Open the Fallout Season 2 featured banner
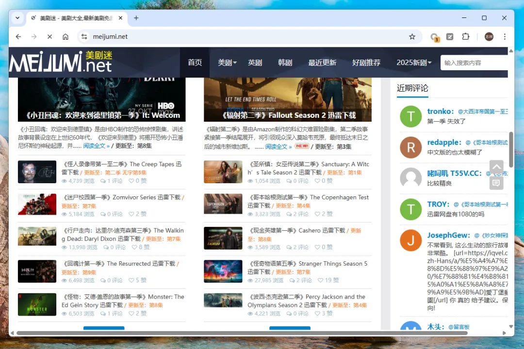The image size is (524, 349). point(288,99)
